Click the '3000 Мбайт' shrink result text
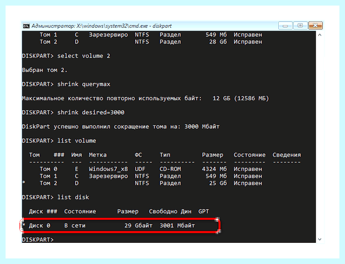345x264 pixels. (202, 126)
